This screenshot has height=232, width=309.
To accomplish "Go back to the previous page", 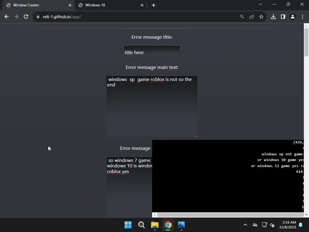I will point(7,17).
